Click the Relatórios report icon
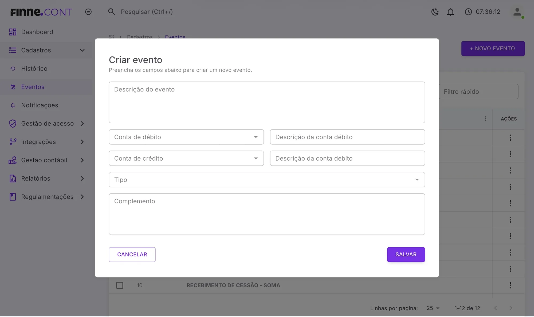534x317 pixels. (x=13, y=179)
